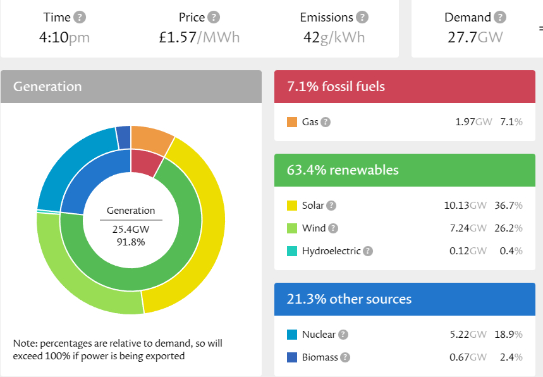
Task: Click the help icon next to Time
Action: [x=81, y=18]
